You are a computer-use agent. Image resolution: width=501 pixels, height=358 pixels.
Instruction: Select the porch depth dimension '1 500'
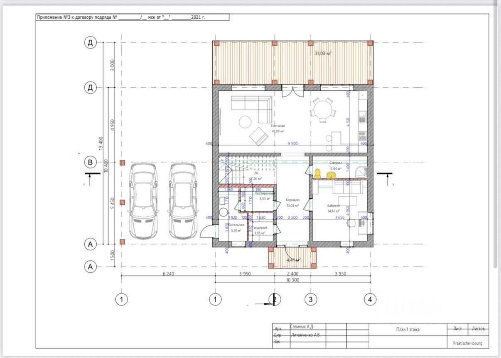tap(113, 256)
